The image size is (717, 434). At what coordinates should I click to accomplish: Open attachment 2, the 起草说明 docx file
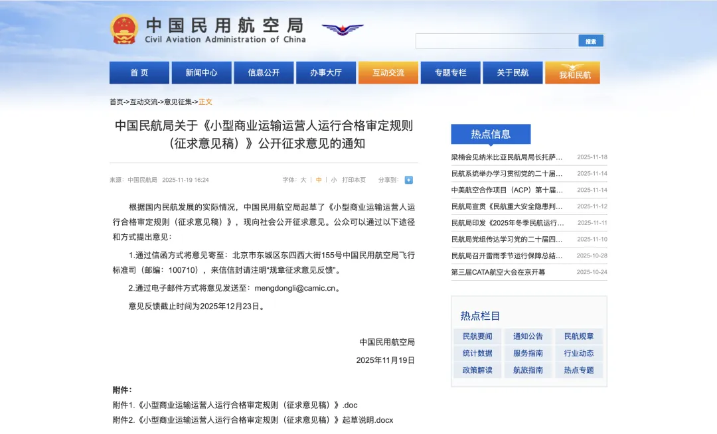click(254, 420)
